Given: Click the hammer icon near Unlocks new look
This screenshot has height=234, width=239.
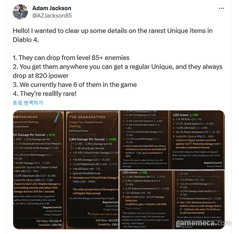Looking at the screenshot, I should click(89, 214).
